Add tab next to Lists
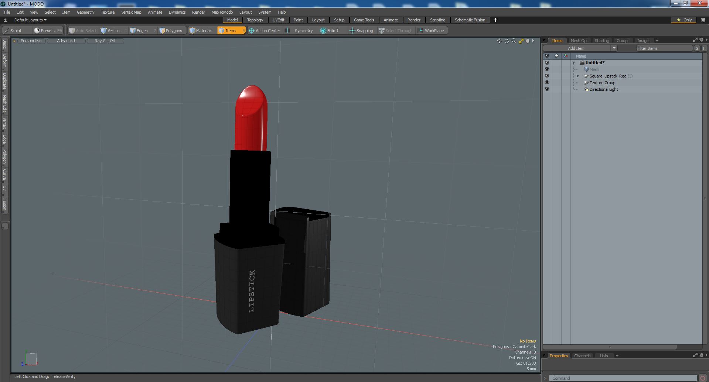Image resolution: width=709 pixels, height=382 pixels. pos(617,356)
